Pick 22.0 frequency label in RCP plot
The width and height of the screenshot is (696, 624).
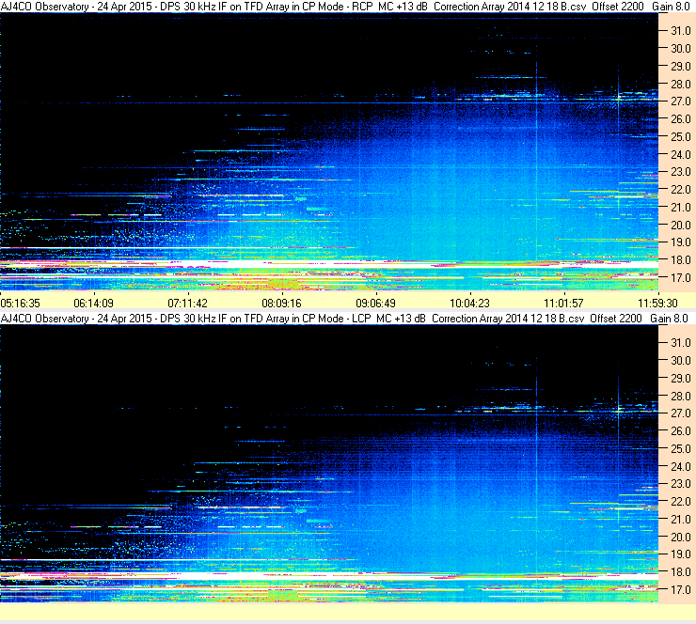click(x=681, y=190)
